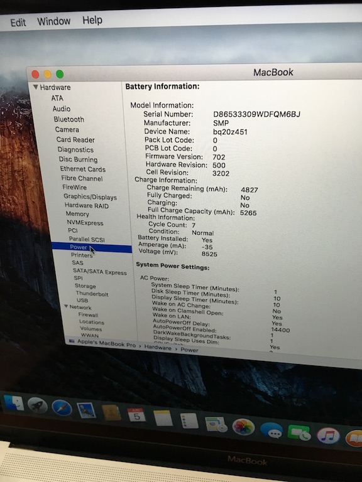Image resolution: width=362 pixels, height=482 pixels.
Task: Open Photos pinwheel icon in Dock
Action: click(x=243, y=427)
